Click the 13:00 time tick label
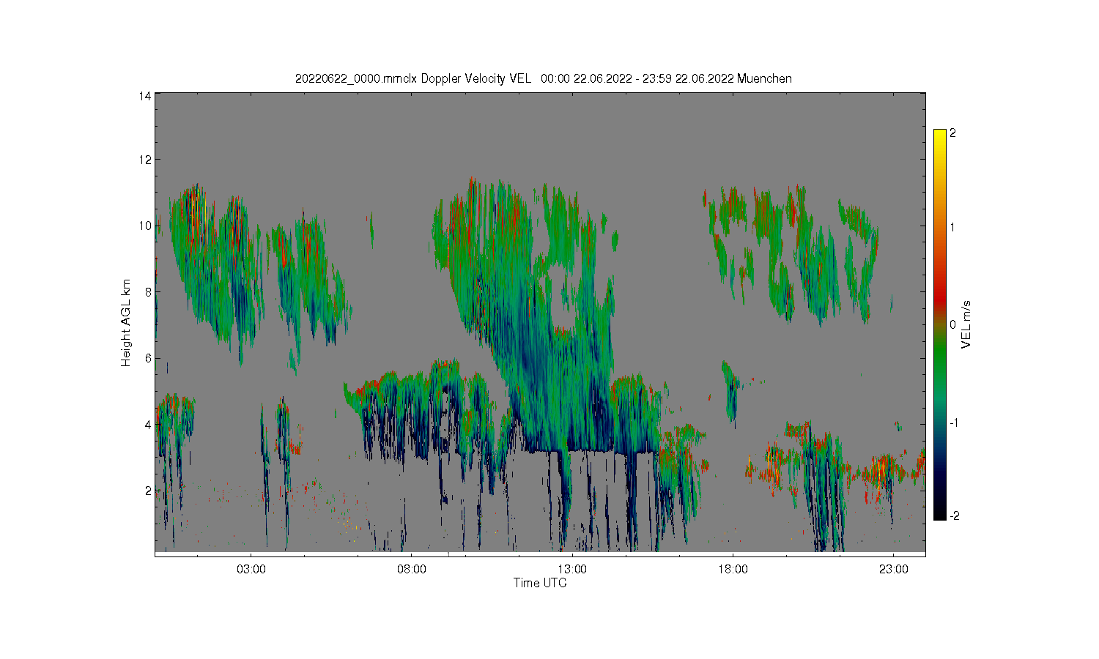The width and height of the screenshot is (1099, 659). [x=572, y=570]
